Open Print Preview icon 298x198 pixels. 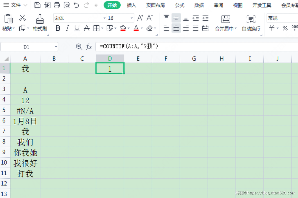[67, 5]
